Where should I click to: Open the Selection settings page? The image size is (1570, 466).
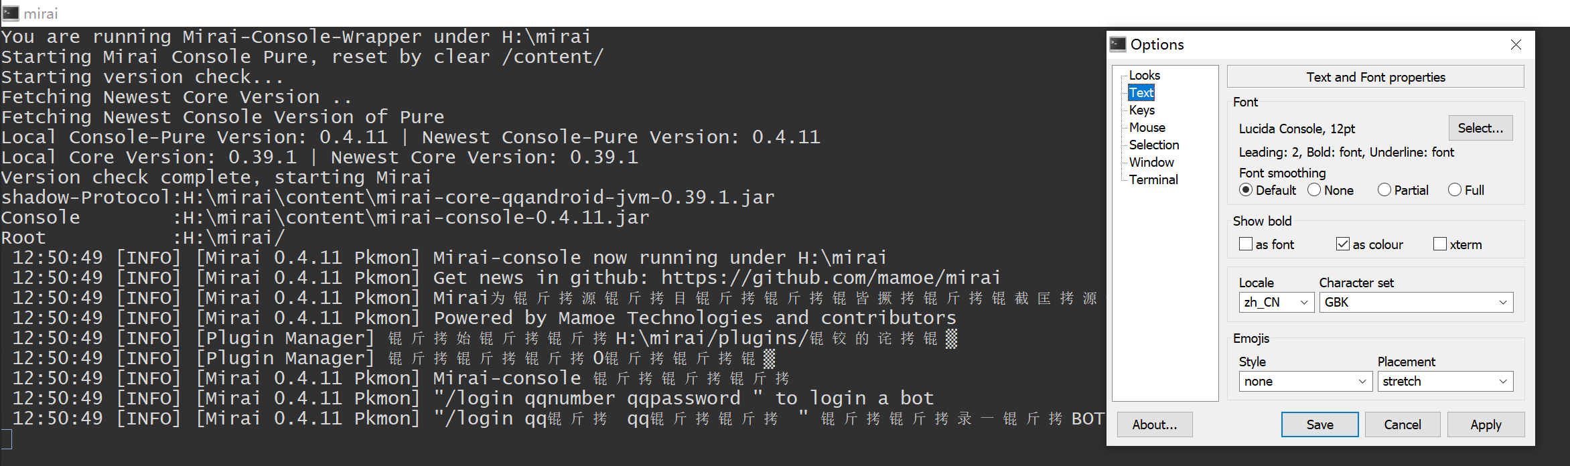coord(1153,145)
